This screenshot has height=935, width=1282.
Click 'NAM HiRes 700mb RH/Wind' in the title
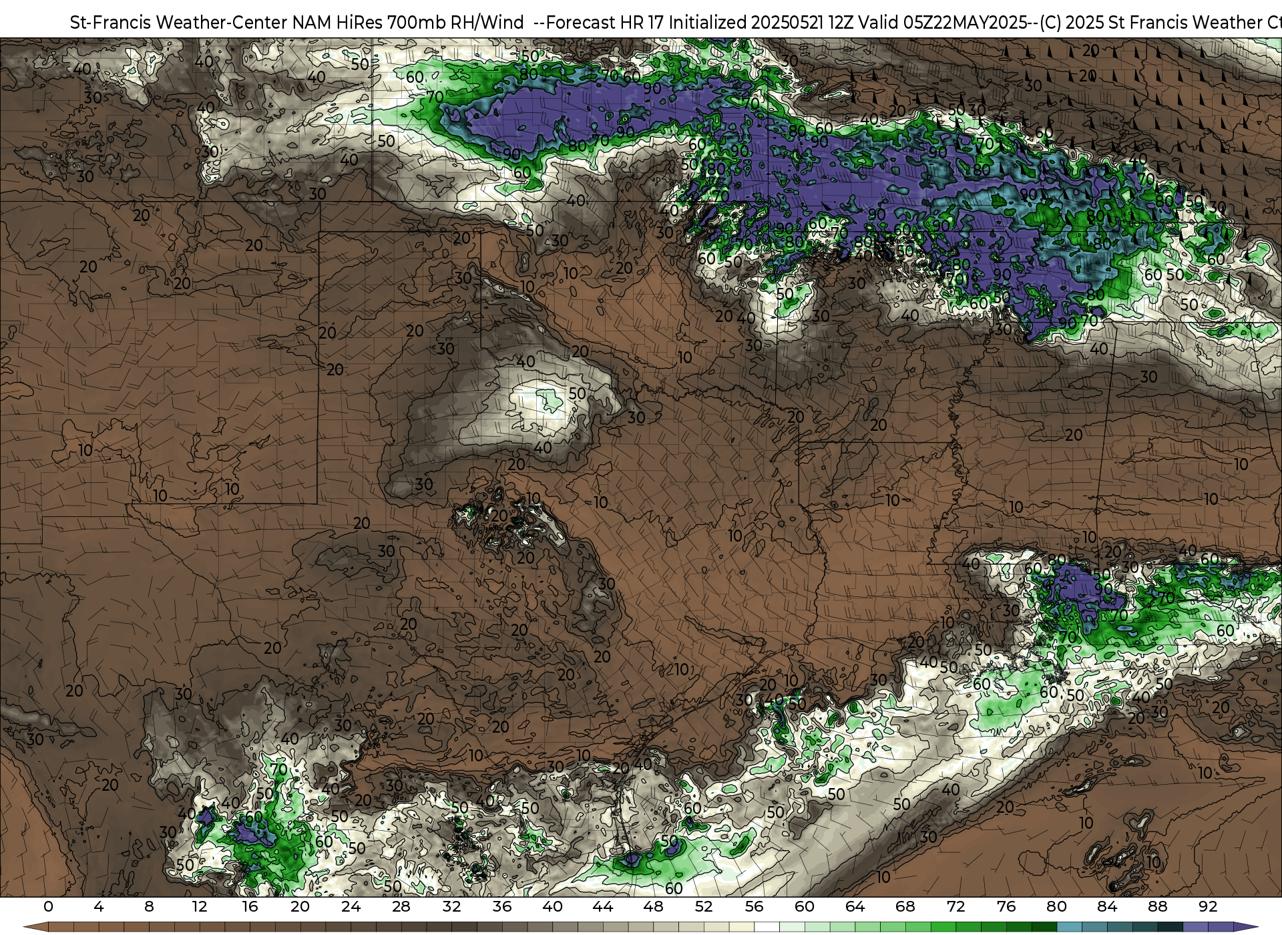coord(408,22)
